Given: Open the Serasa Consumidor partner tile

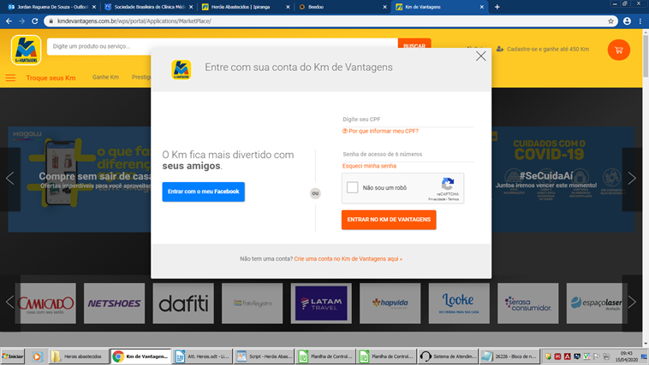Looking at the screenshot, I should click(x=528, y=303).
